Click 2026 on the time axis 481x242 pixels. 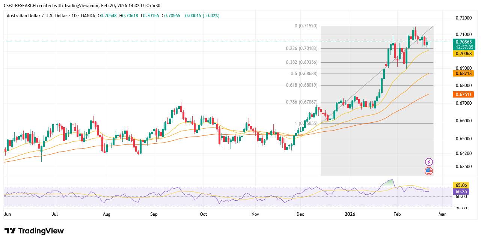[350, 214]
